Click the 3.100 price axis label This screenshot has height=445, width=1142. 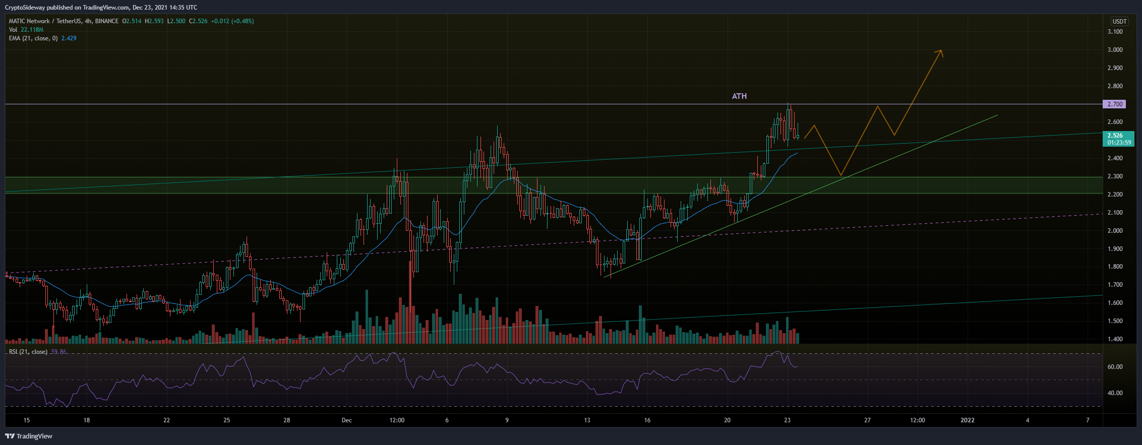(1115, 32)
